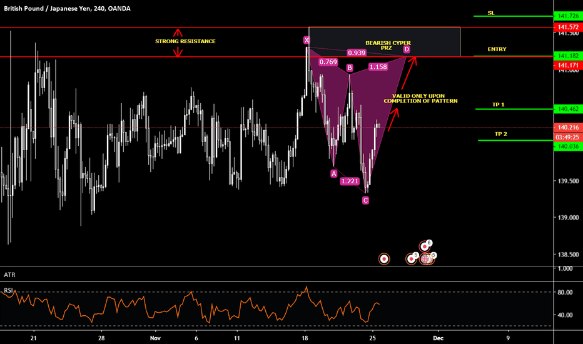Viewport: 583px width, 344px height.
Task: Select the 140.036 TP 2 price tag
Action: [567, 146]
